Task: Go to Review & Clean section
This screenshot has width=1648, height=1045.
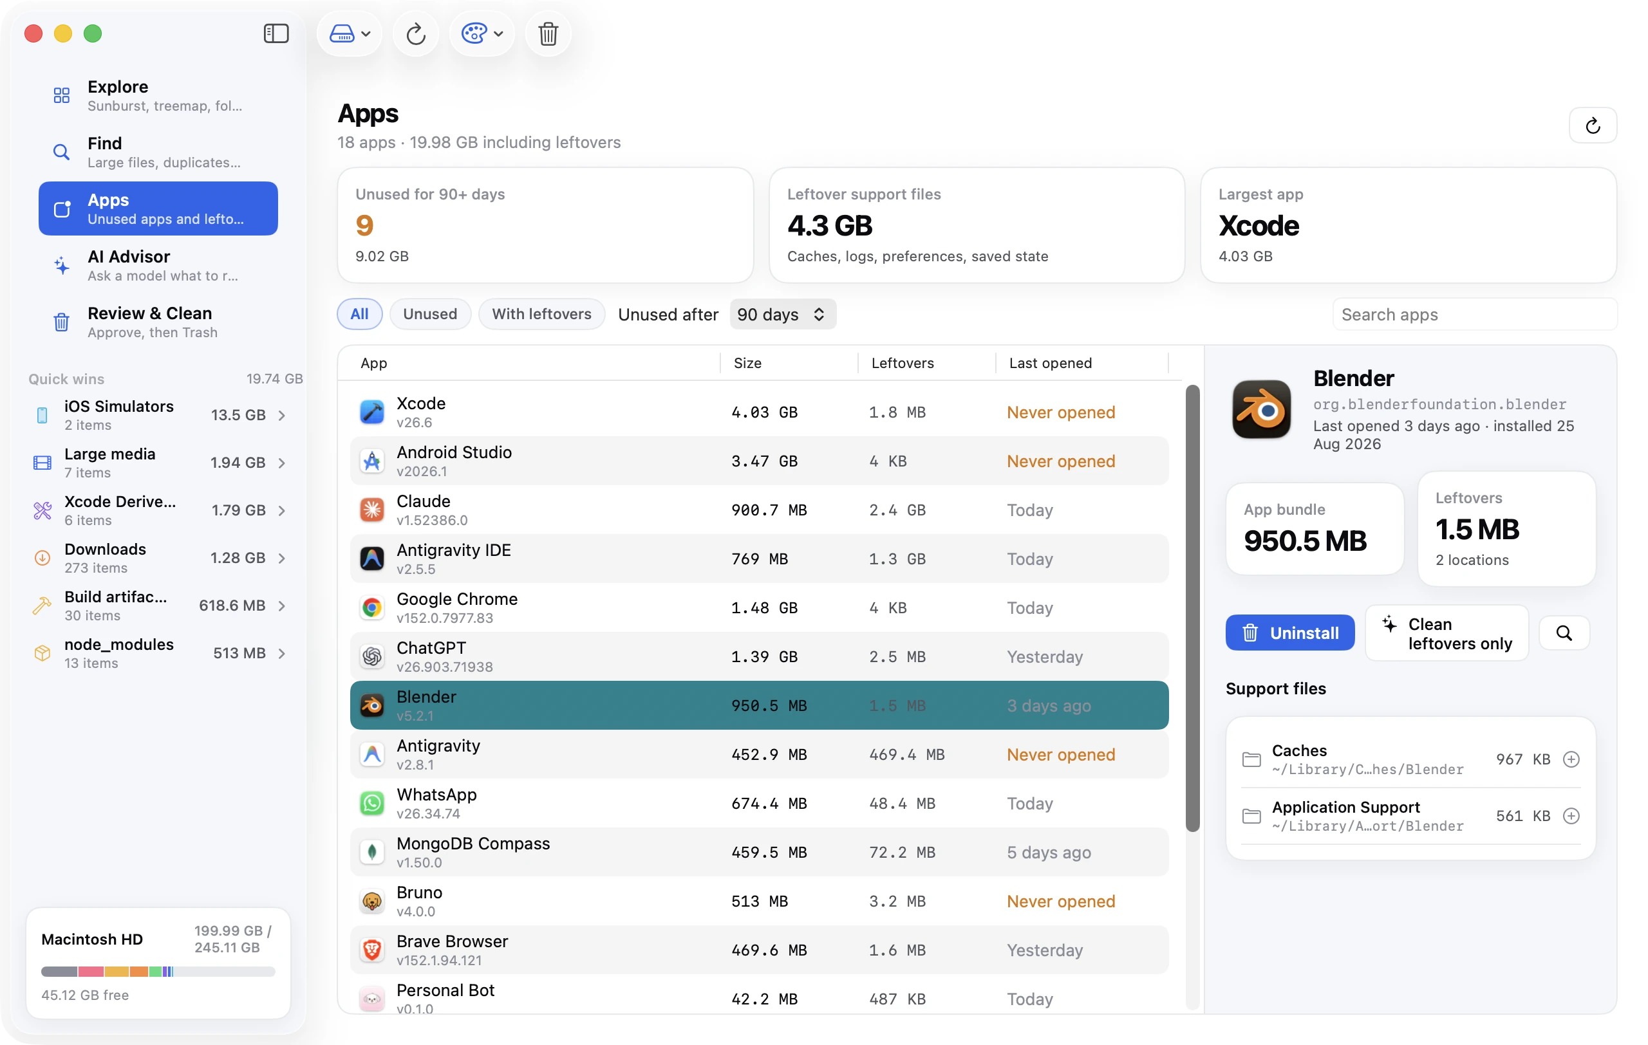Action: coord(158,322)
